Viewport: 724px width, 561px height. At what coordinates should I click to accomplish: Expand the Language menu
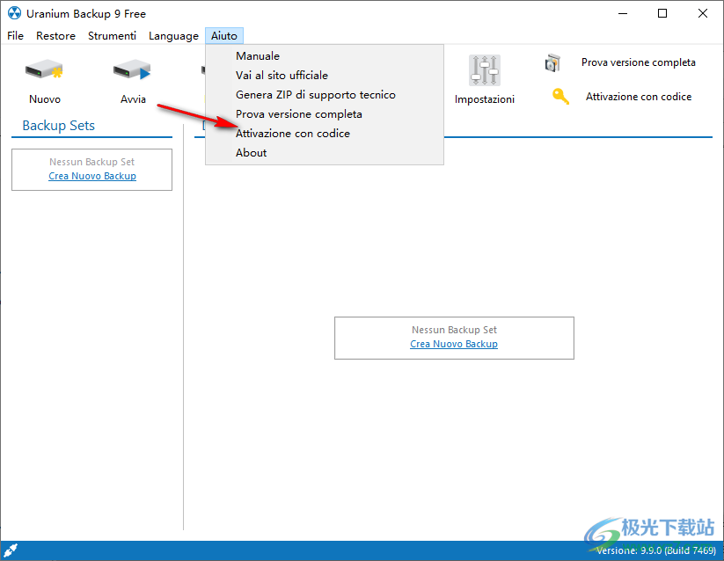[173, 36]
